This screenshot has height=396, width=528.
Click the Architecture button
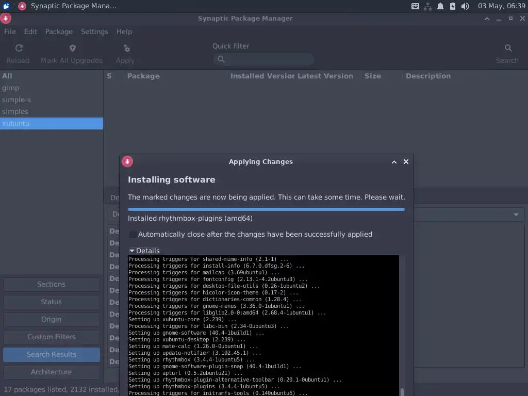pos(52,372)
